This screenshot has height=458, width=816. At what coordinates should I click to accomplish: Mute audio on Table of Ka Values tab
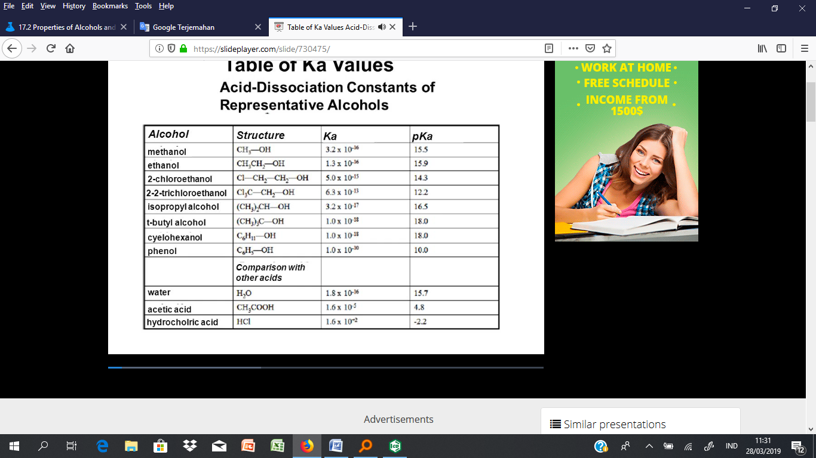point(382,27)
